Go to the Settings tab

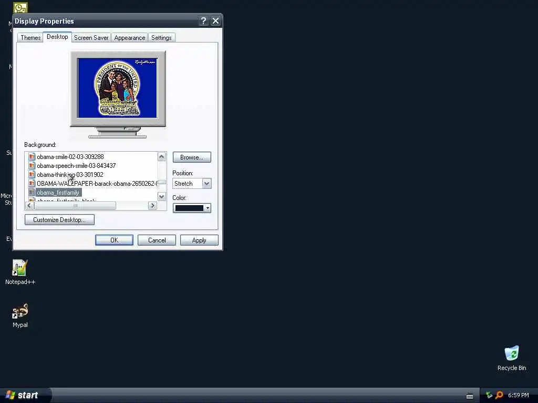[161, 38]
